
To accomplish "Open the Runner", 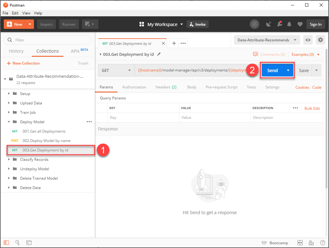I will coord(69,24).
